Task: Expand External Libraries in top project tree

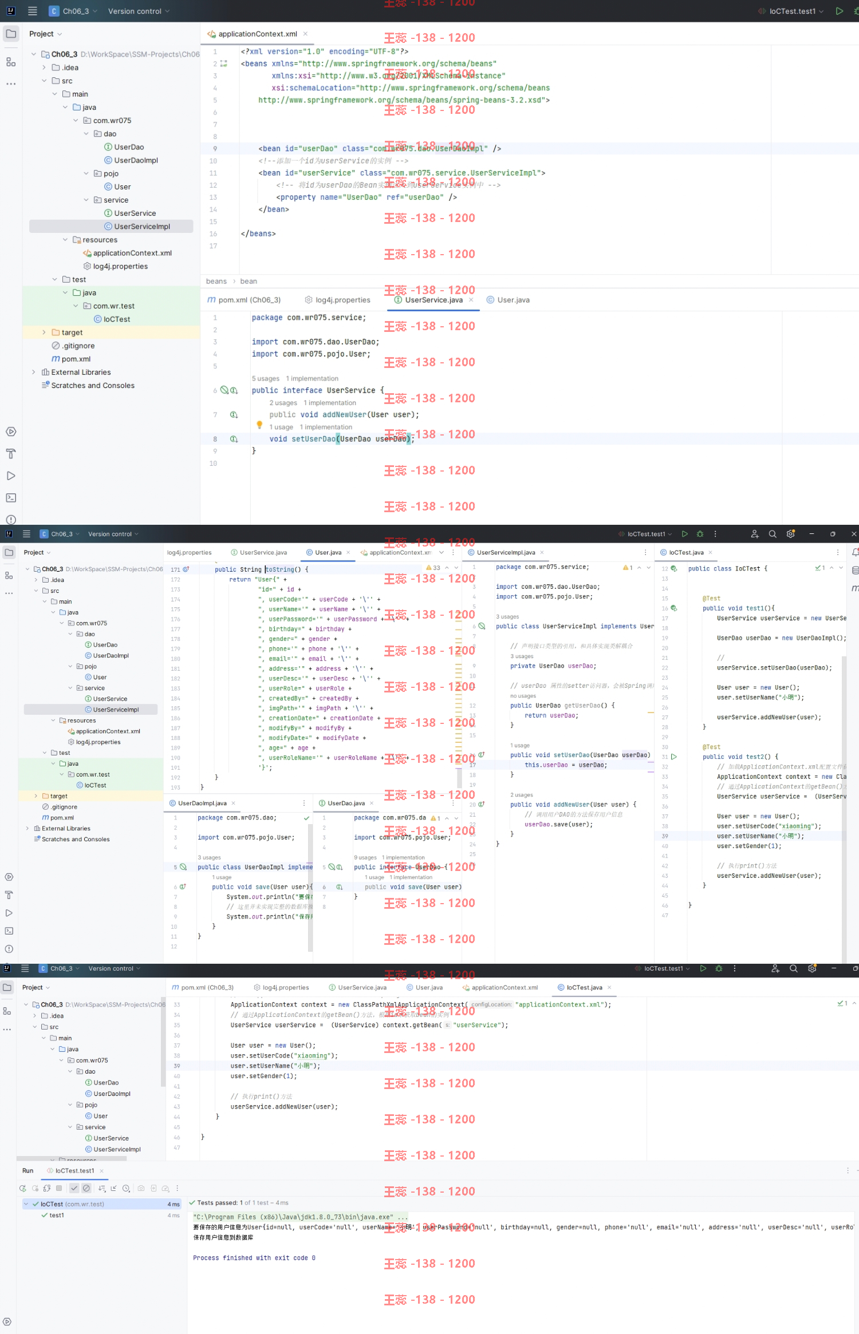Action: click(33, 372)
